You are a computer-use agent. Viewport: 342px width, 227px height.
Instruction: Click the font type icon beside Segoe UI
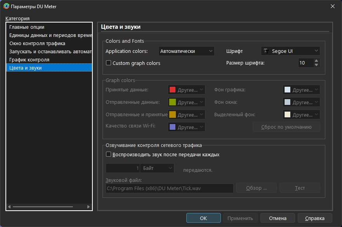click(x=266, y=51)
